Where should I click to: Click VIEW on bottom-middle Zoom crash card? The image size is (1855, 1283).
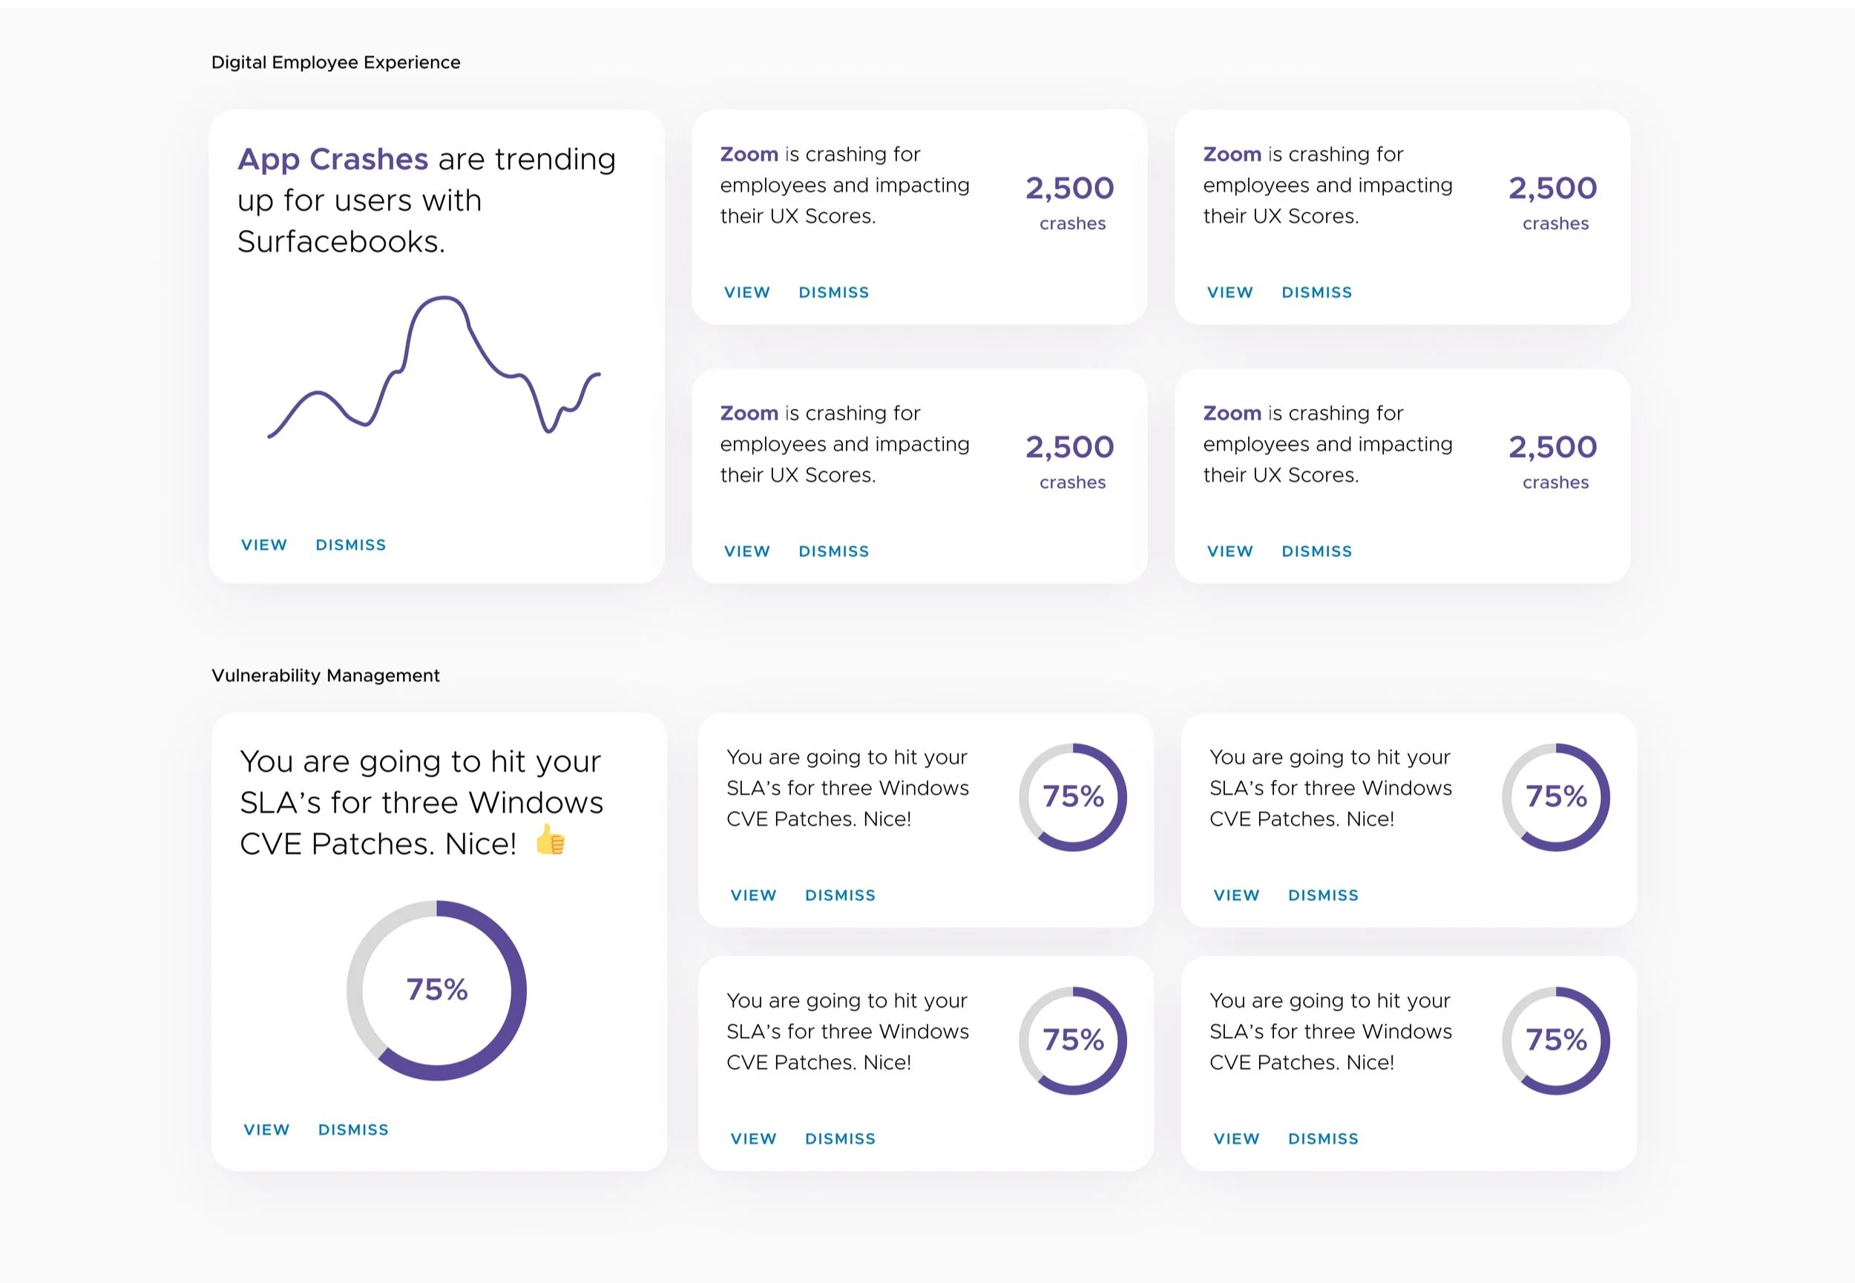pos(746,551)
